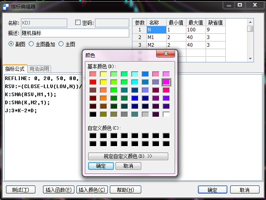Screen dimensions: 266x200
Task: Select the 副图 radio option
Action: pyautogui.click(x=11, y=44)
